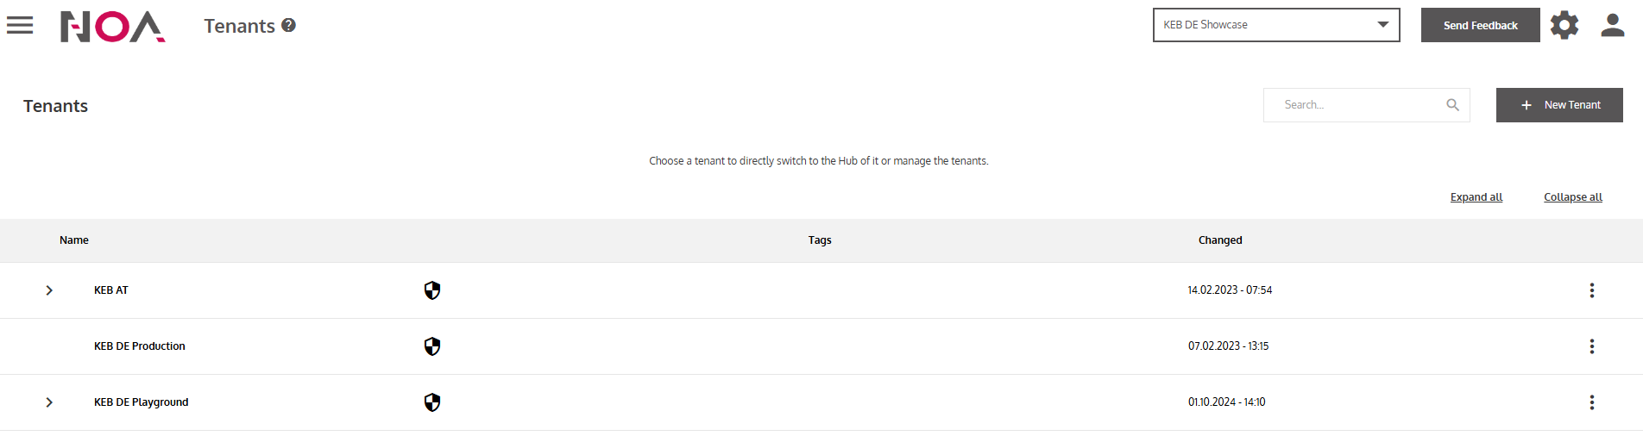Expand the KEB AT tenant row
This screenshot has width=1643, height=436.
(x=49, y=290)
